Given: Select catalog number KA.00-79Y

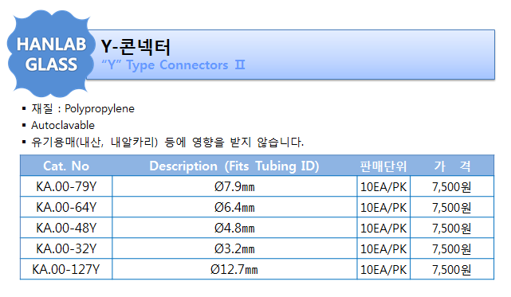Looking at the screenshot, I should point(66,186).
